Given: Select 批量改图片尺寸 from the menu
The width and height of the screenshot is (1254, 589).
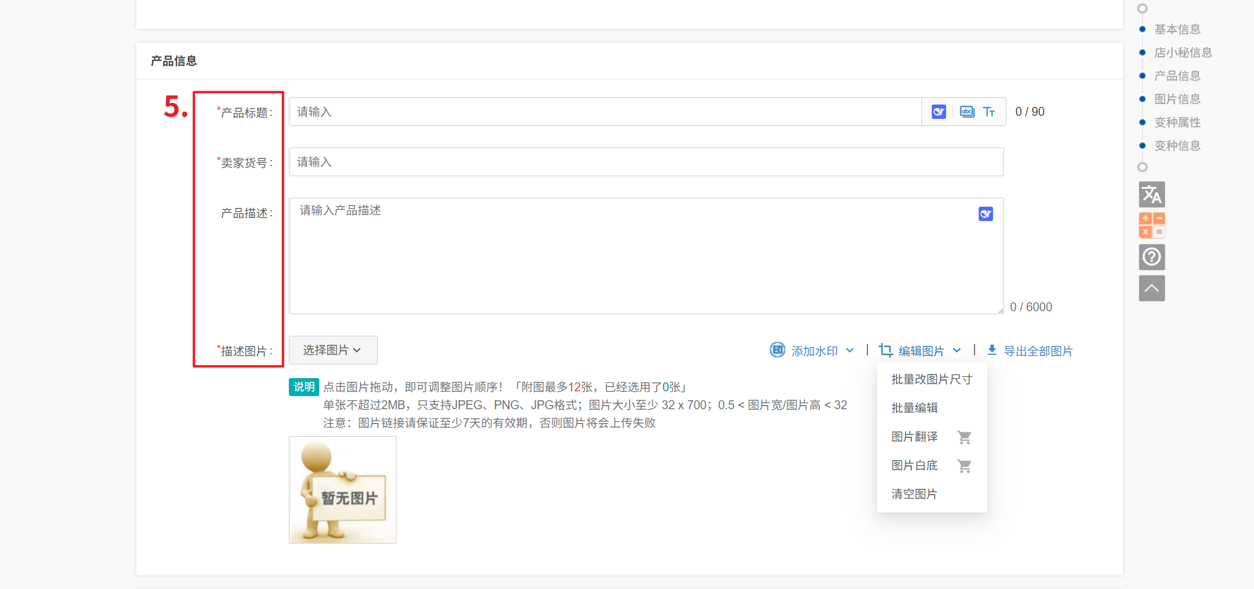Looking at the screenshot, I should coord(931,379).
